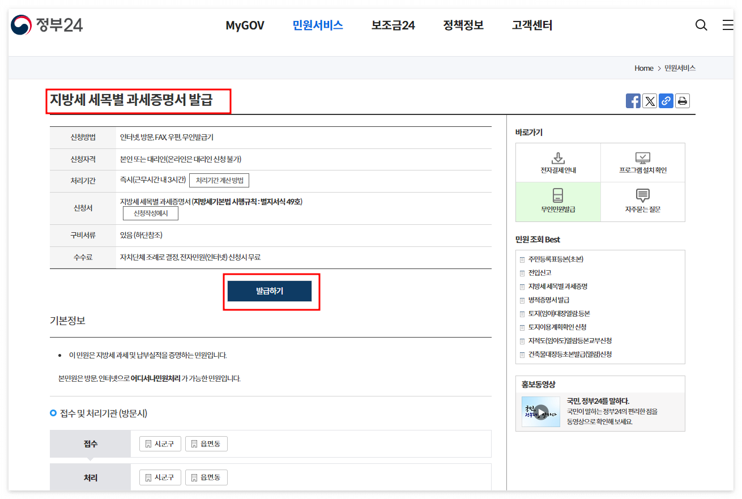Play the 국민 정부24 promo video
The height and width of the screenshot is (499, 742).
tap(541, 411)
